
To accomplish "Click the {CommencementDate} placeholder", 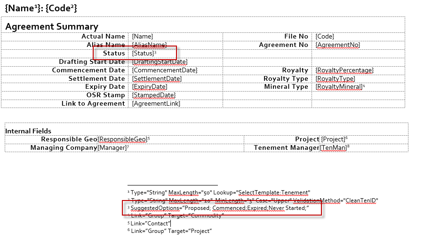I will 165,70.
